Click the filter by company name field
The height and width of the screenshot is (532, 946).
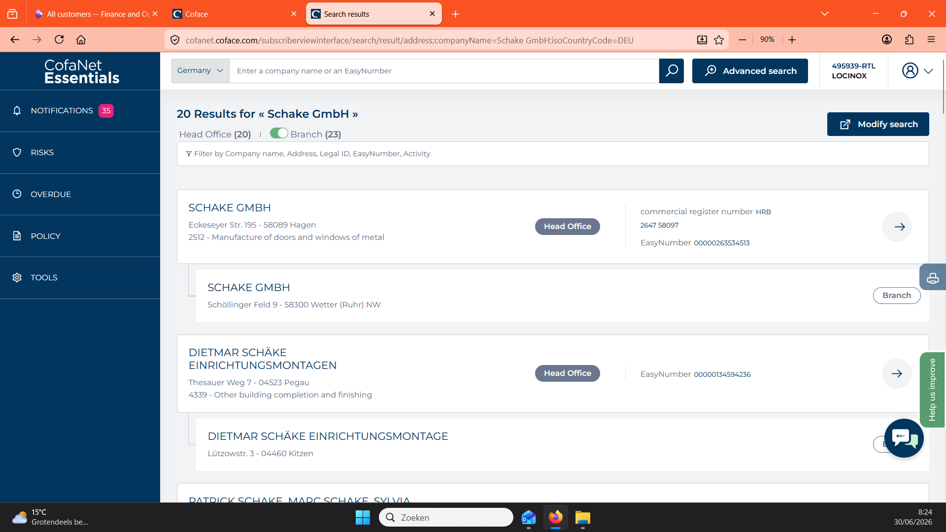(x=553, y=154)
